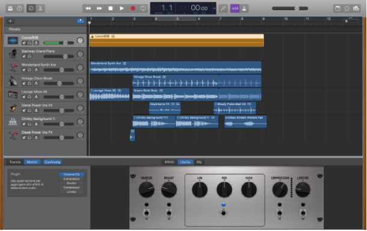
Task: Select the Steinway Grand Piano track icon
Action: (x=13, y=54)
